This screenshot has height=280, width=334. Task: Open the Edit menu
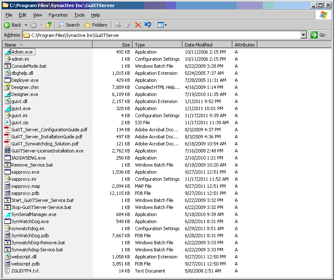point(22,15)
